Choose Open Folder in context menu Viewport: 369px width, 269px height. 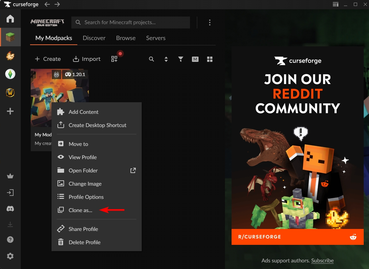coord(96,170)
